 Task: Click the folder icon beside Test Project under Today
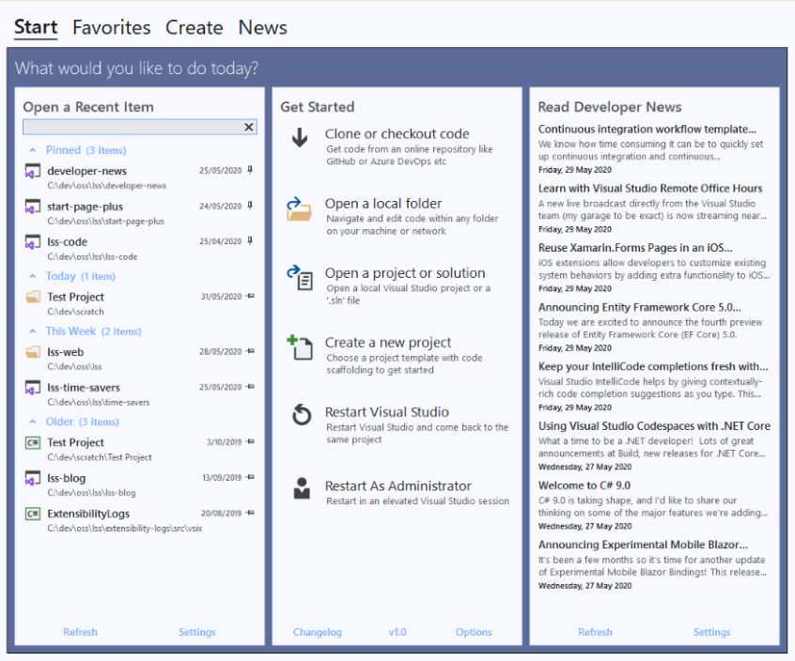(x=33, y=297)
